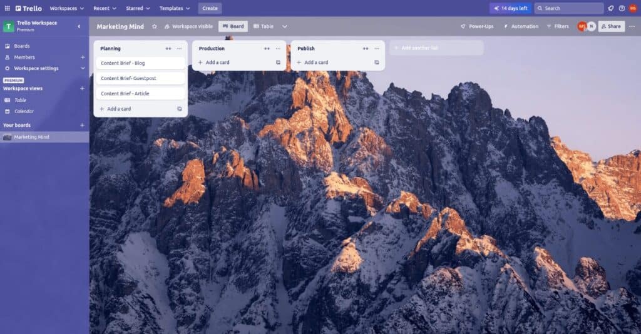Open the Templates dropdown menu

point(175,8)
